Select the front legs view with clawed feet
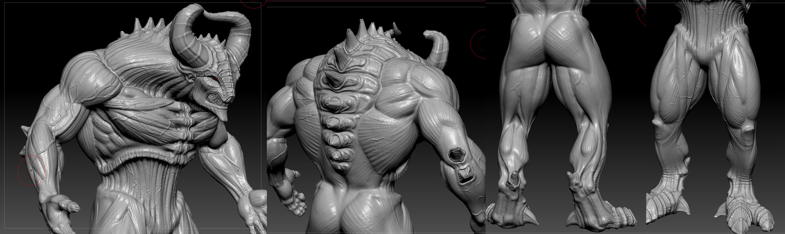Viewport: 785px width, 234px height. click(715, 117)
